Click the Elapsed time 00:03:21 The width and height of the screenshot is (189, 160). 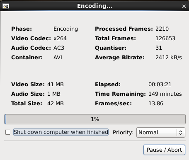[x=160, y=85]
